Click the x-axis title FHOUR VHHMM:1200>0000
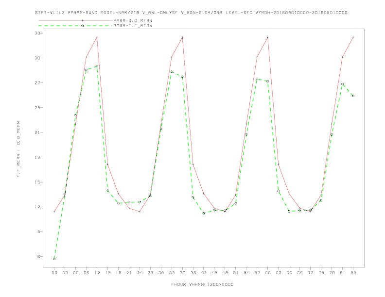This screenshot has width=385, height=297. pos(202,284)
